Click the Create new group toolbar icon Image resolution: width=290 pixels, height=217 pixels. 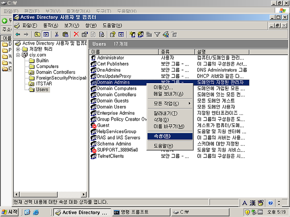pyautogui.click(x=141, y=34)
